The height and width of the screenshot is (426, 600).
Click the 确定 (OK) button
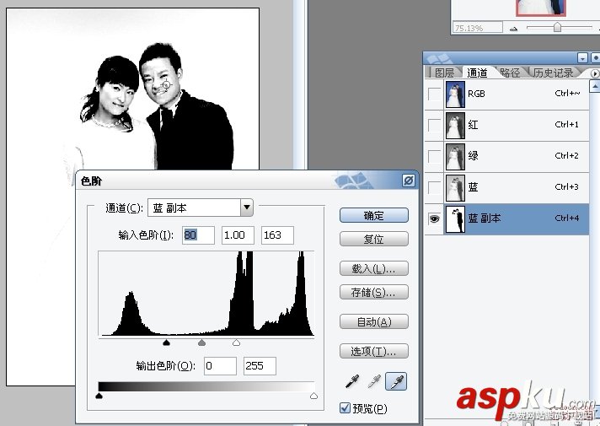click(x=374, y=215)
